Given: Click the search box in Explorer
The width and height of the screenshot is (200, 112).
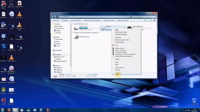Looking at the screenshot, I should coord(144,17).
